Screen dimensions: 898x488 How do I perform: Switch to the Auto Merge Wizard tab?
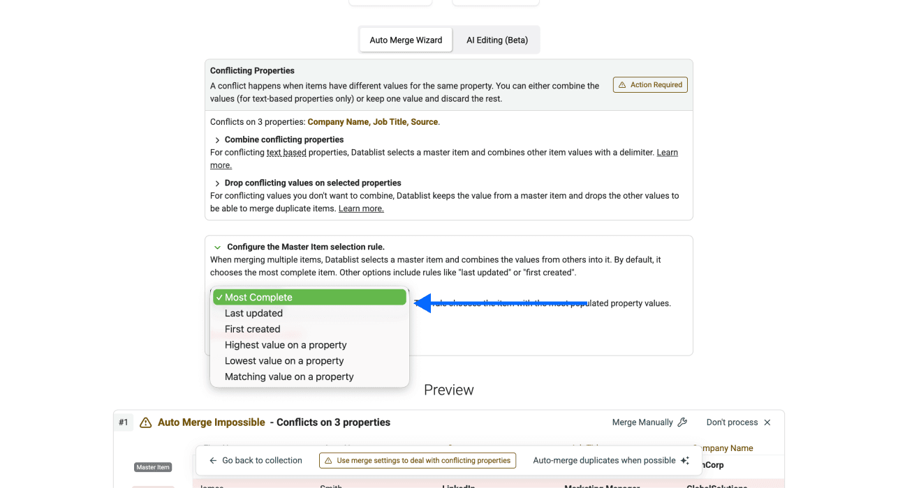click(x=405, y=40)
